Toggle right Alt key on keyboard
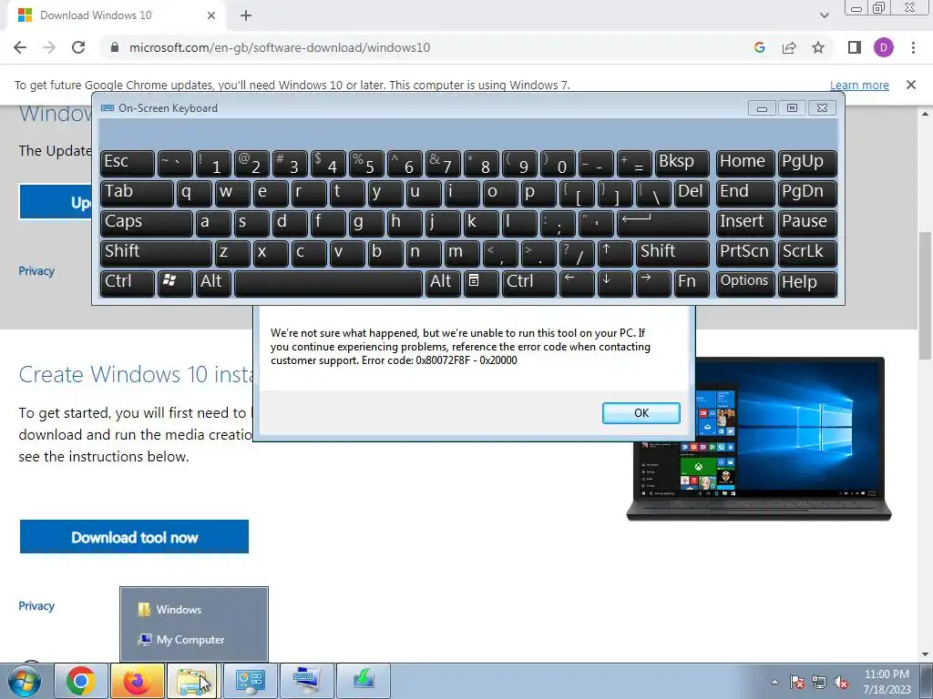Viewport: 933px width, 699px height. point(443,283)
